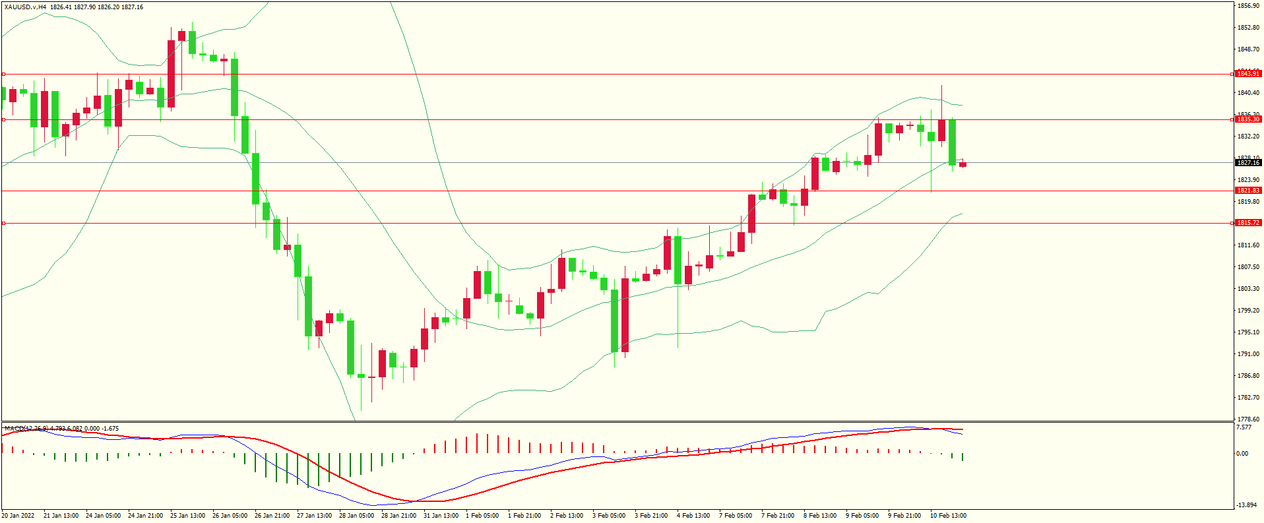Screen dimensions: 1264x523
Task: Click the 1 Feb 21:00 time label
Action: (x=524, y=516)
